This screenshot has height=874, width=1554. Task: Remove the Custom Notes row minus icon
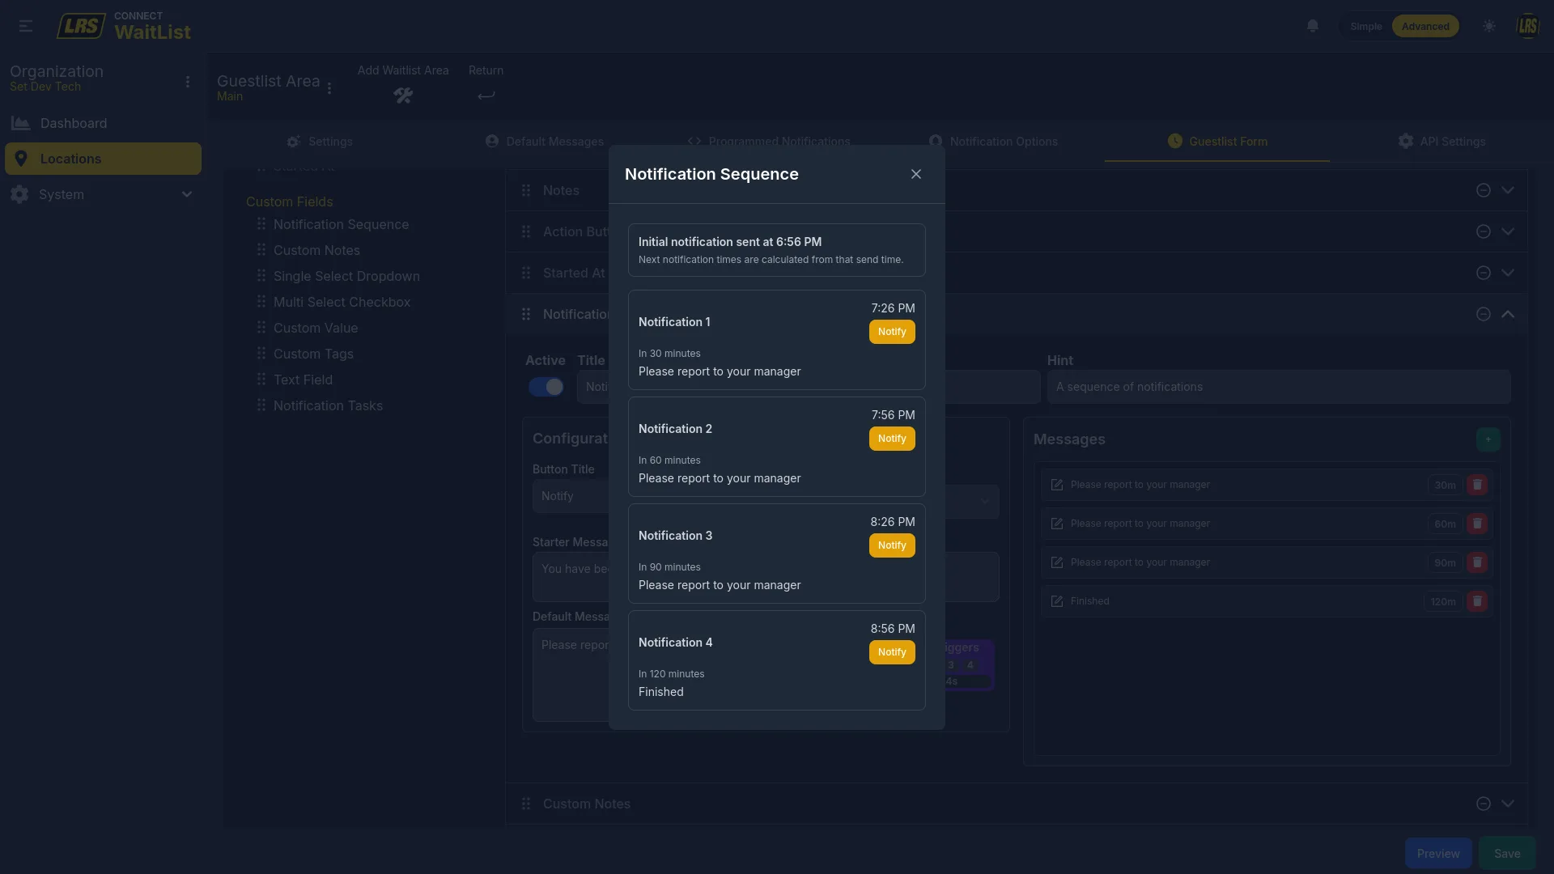click(x=1484, y=804)
